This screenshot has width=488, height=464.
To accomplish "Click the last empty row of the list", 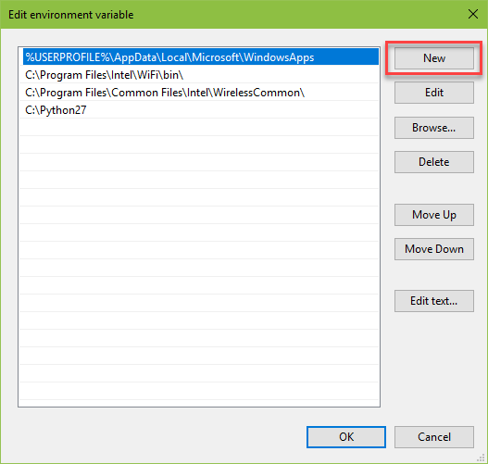I will 199,391.
